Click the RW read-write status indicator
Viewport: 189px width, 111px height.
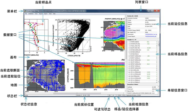click(x=110, y=95)
